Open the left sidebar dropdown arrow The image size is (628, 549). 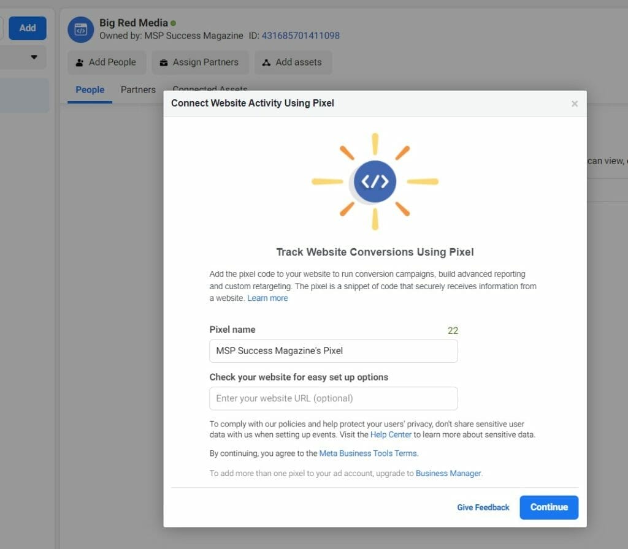(34, 57)
